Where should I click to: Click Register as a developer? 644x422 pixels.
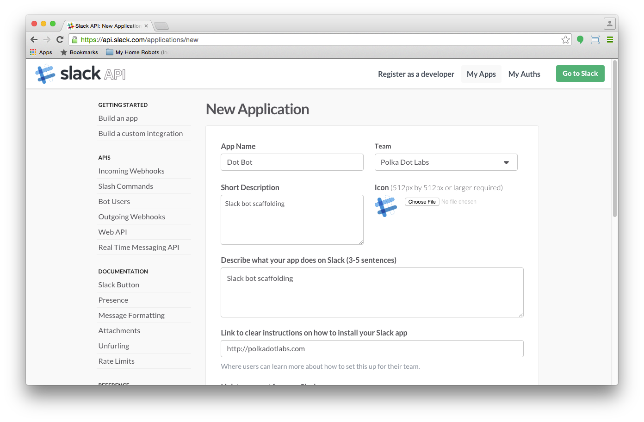[x=416, y=74]
